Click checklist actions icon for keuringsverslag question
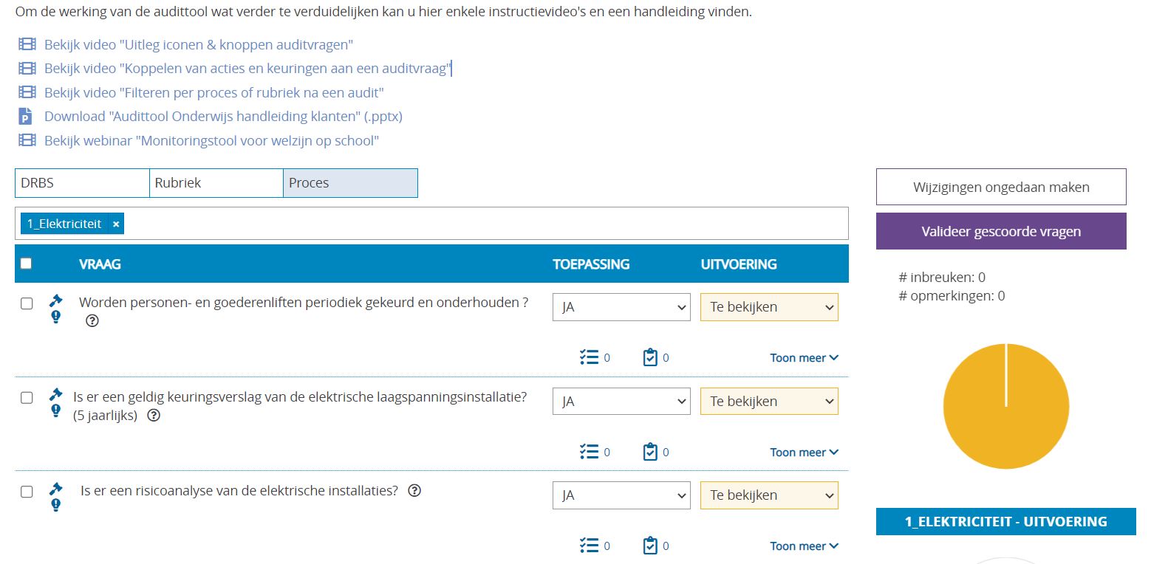 [x=589, y=452]
